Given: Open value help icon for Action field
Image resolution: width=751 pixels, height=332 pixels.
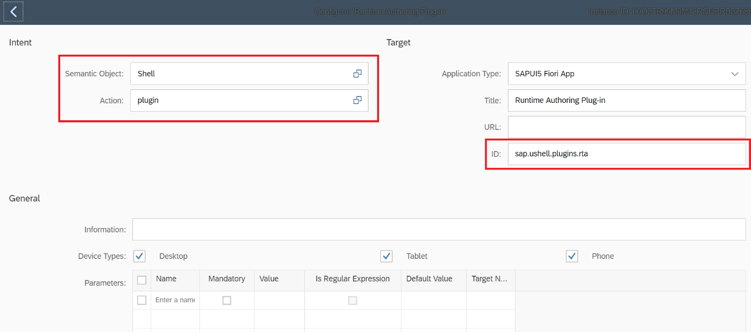Looking at the screenshot, I should click(357, 100).
